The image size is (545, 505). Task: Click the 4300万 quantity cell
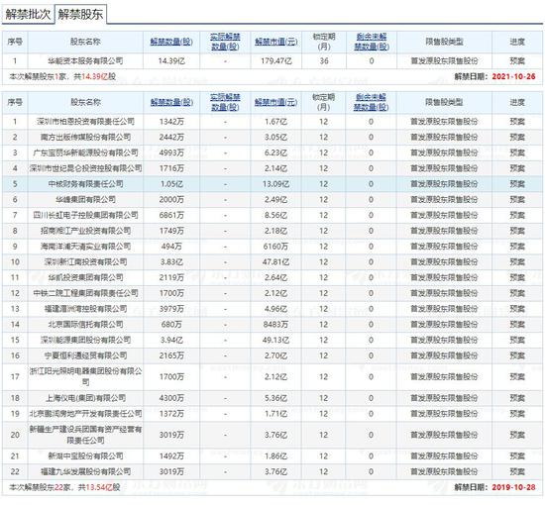[171, 398]
